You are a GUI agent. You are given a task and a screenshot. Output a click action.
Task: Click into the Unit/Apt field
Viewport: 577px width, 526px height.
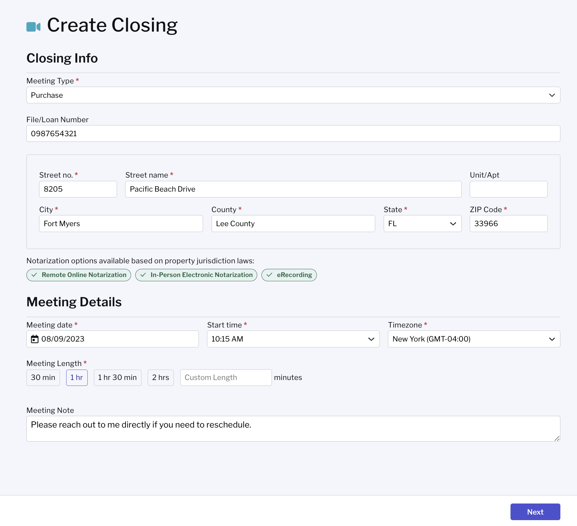click(508, 189)
